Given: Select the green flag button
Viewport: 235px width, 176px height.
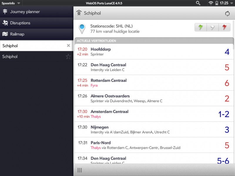Looking at the screenshot, I should point(201,27).
